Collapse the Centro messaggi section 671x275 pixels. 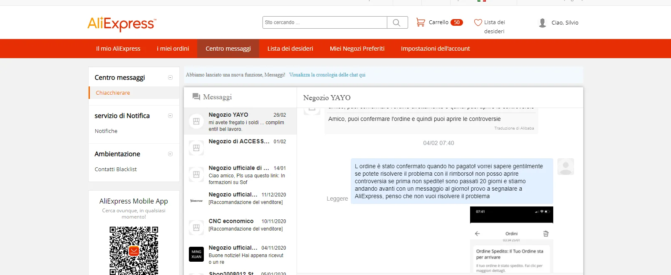(170, 78)
